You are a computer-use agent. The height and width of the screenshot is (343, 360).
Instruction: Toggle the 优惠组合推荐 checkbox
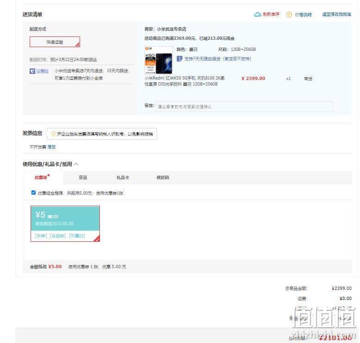tap(33, 192)
